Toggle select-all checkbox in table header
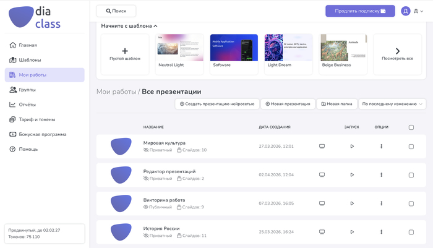Image resolution: width=433 pixels, height=248 pixels. [x=411, y=127]
